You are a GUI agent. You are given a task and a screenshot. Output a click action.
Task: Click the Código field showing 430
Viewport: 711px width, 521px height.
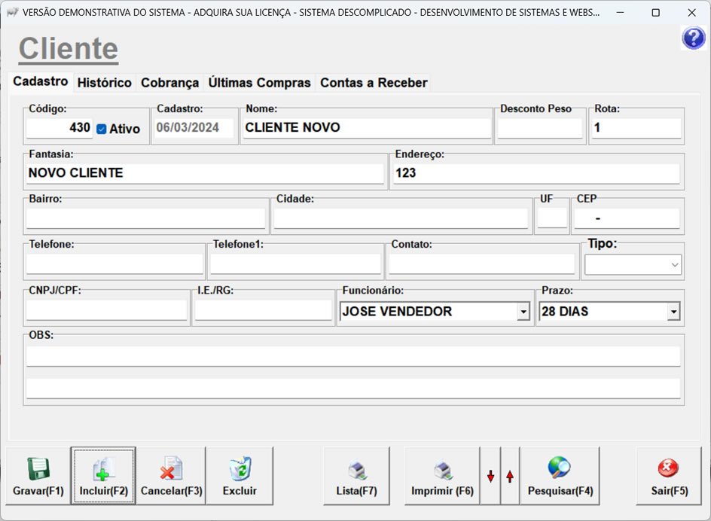60,128
